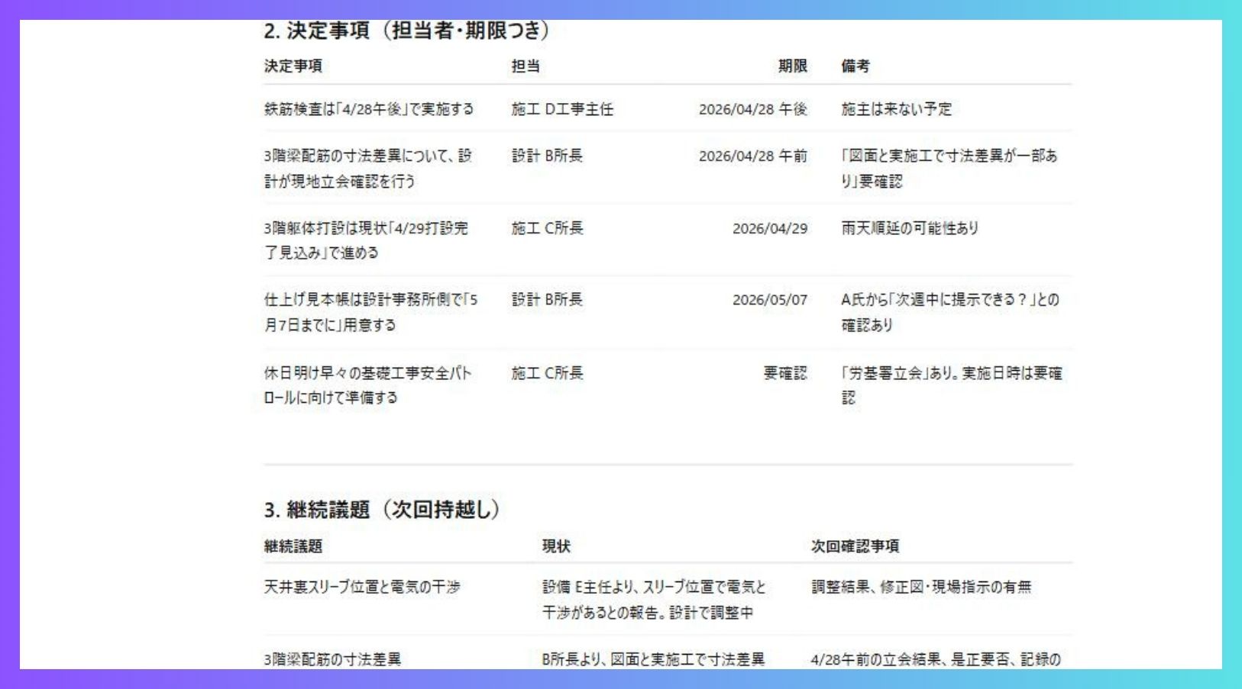Image resolution: width=1242 pixels, height=689 pixels.
Task: Click '設計 B所長' in the 3階梁配筋 row
Action: point(547,156)
